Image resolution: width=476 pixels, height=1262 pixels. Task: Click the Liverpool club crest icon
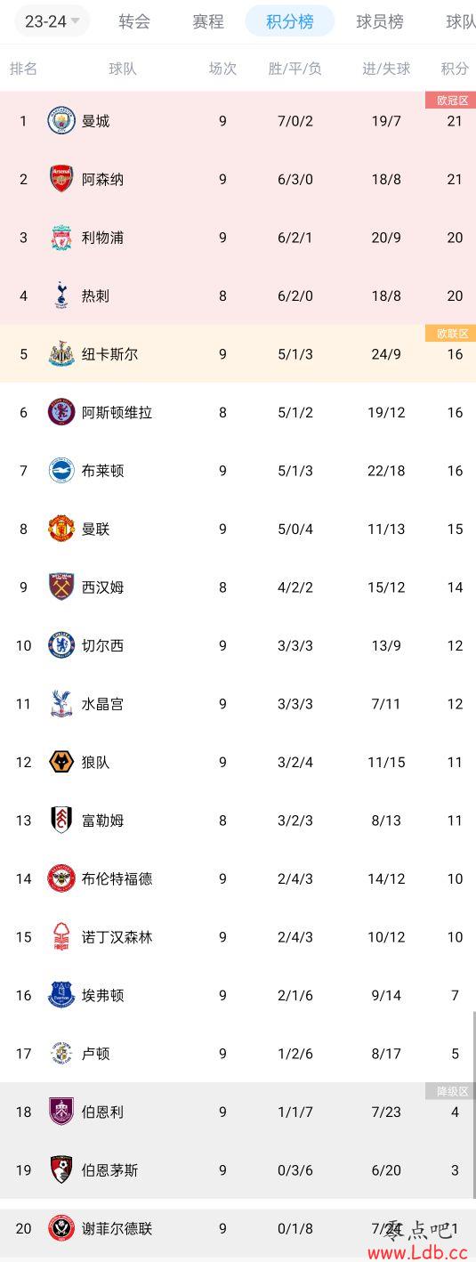point(61,238)
